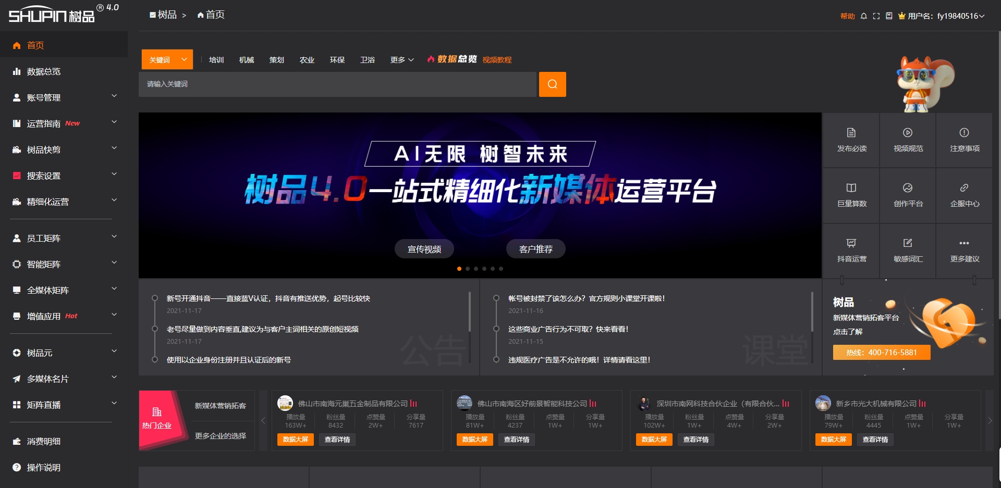Open the 视频教程 link

[497, 60]
